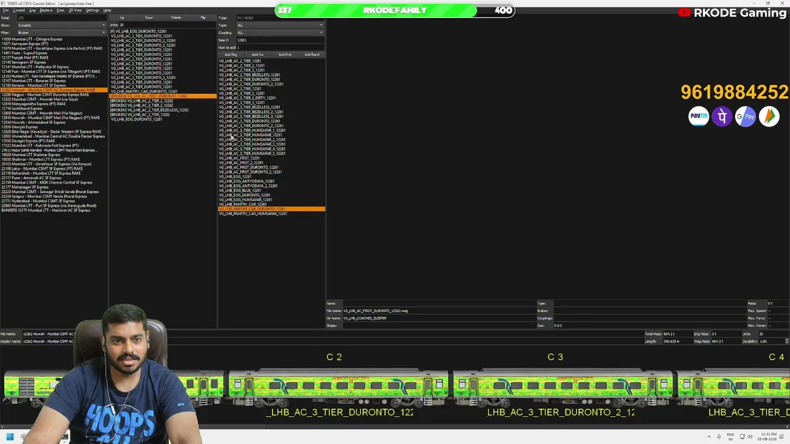The image size is (790, 444).
Task: Select consist 12859 Gitanjali Express
Action: [x=54, y=127]
